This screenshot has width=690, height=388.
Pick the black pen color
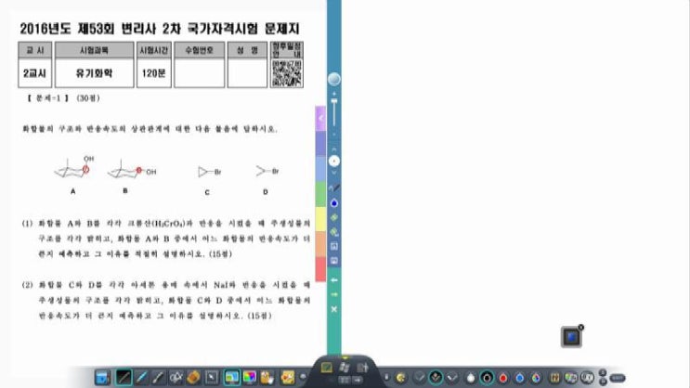coord(487,378)
